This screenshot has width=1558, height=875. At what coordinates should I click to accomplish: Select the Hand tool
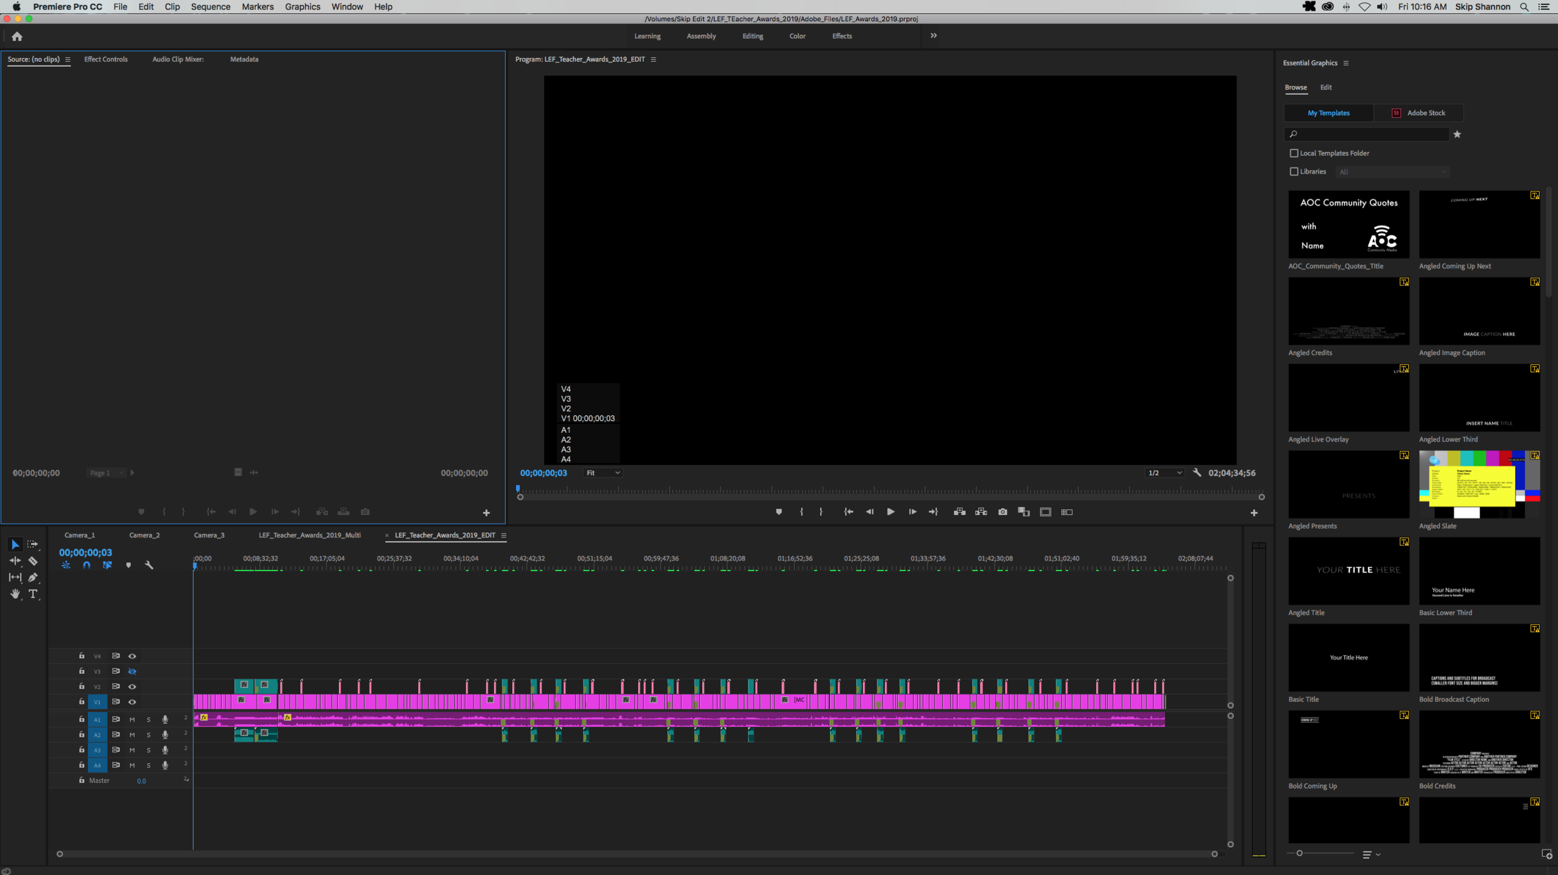pos(15,594)
